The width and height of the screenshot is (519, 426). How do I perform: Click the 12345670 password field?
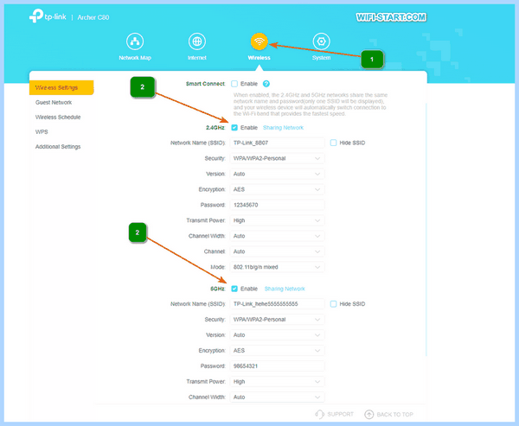pyautogui.click(x=277, y=205)
